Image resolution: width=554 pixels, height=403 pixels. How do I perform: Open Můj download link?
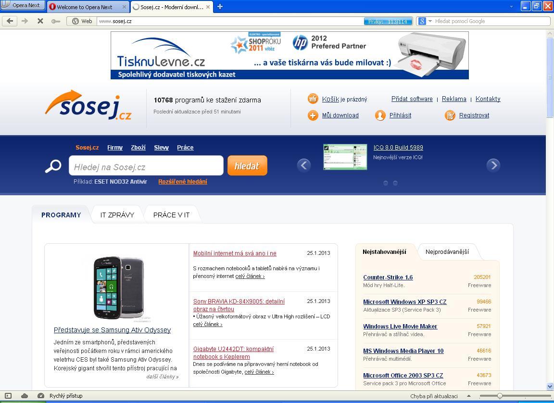(x=340, y=115)
